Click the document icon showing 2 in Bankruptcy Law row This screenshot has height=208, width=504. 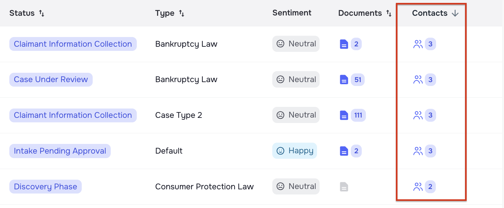point(344,44)
